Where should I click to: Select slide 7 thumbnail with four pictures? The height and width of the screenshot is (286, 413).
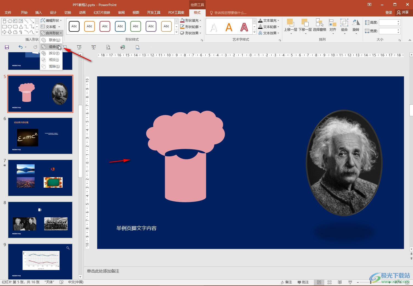coord(40,178)
